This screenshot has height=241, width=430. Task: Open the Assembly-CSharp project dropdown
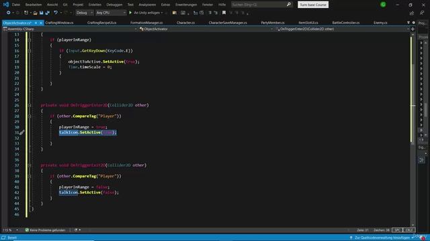point(70,29)
